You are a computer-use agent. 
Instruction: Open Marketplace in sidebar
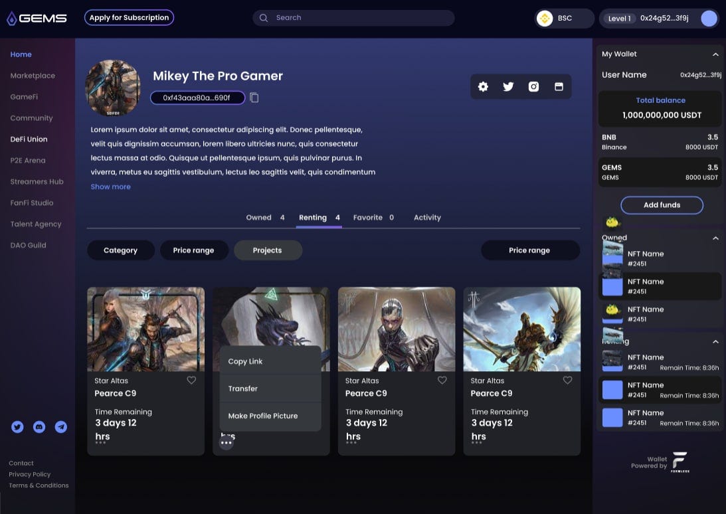point(33,76)
